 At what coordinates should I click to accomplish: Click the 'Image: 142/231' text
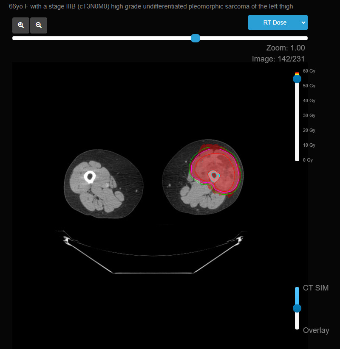point(278,59)
